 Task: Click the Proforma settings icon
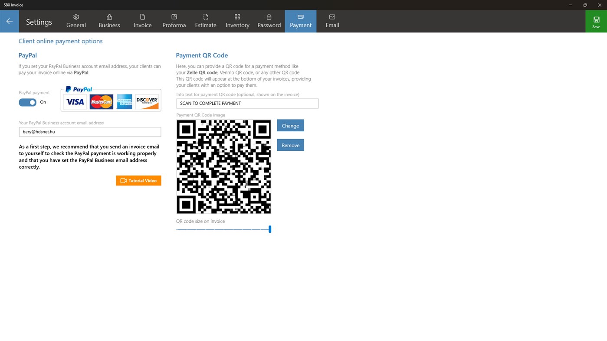[x=174, y=16]
